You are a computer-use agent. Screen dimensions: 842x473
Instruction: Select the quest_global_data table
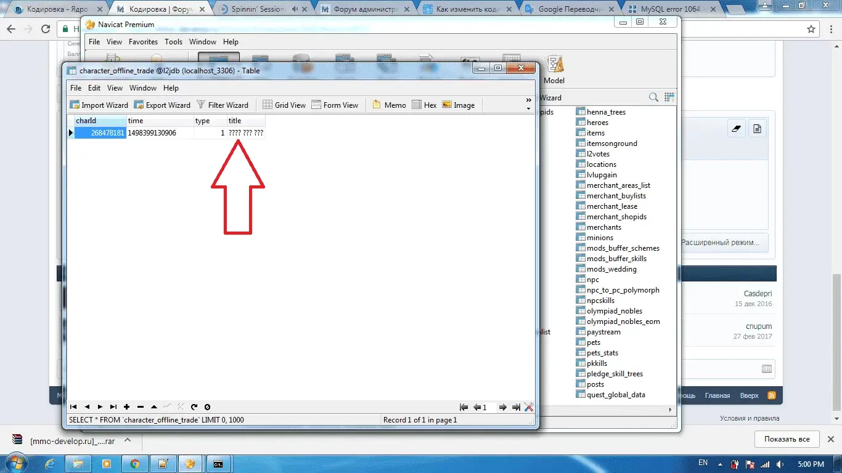pyautogui.click(x=611, y=395)
